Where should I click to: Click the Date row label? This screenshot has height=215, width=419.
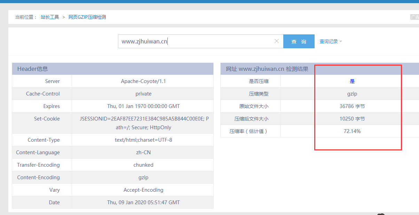click(54, 202)
